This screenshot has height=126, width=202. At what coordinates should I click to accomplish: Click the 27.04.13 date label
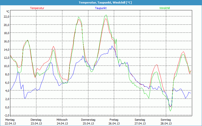point(140,123)
